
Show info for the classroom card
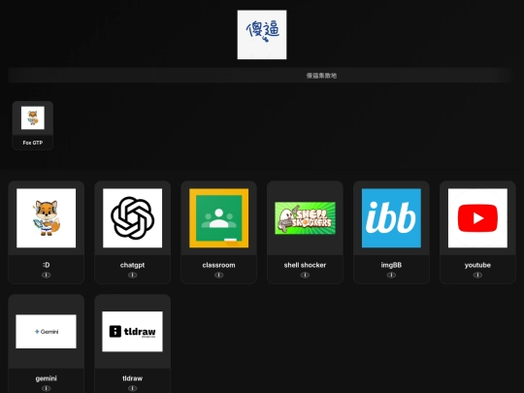click(x=219, y=275)
